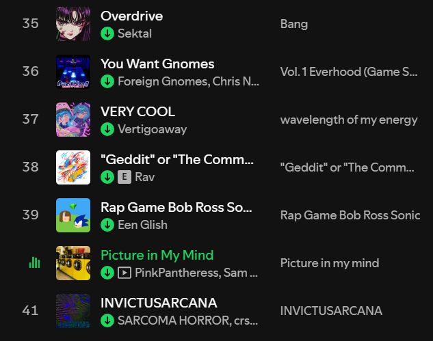The width and height of the screenshot is (433, 341).
Task: Click the downloaded icon beside SARCOMA HORROR
Action: 107,320
